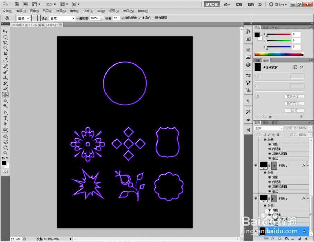Click the color spectrum ramp bar
Image resolution: width=314 pixels, height=242 pixels.
[279, 54]
